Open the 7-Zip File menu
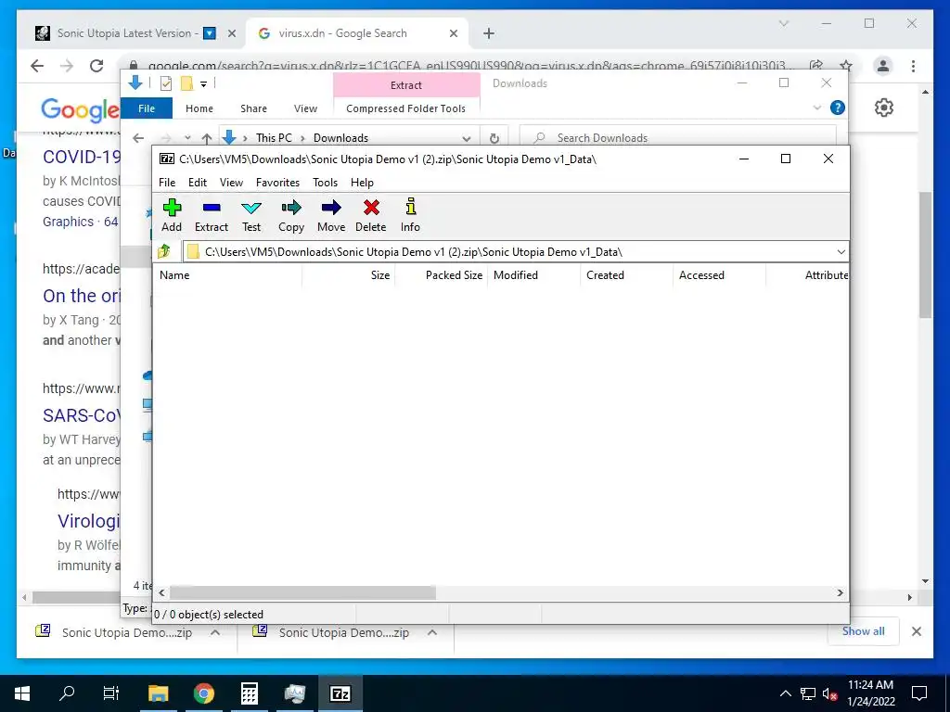Image resolution: width=950 pixels, height=712 pixels. coord(167,183)
